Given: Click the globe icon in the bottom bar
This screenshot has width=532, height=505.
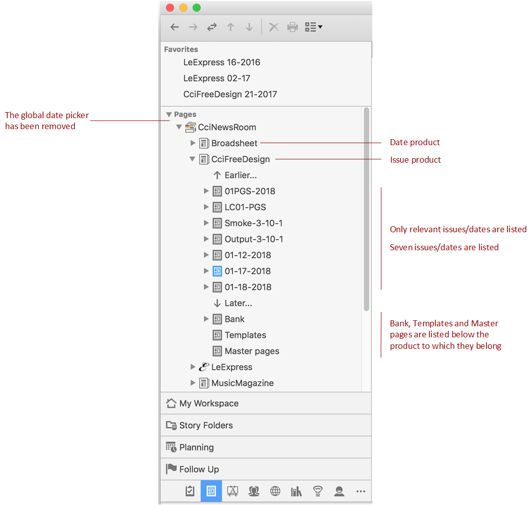Looking at the screenshot, I should pos(275,491).
